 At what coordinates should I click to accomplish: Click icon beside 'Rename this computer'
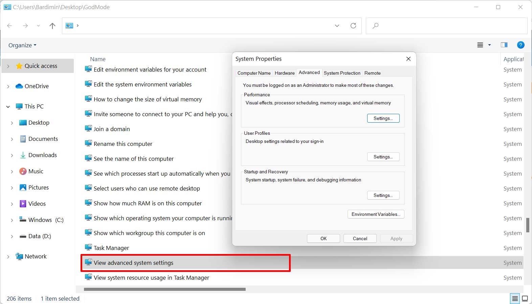point(88,143)
